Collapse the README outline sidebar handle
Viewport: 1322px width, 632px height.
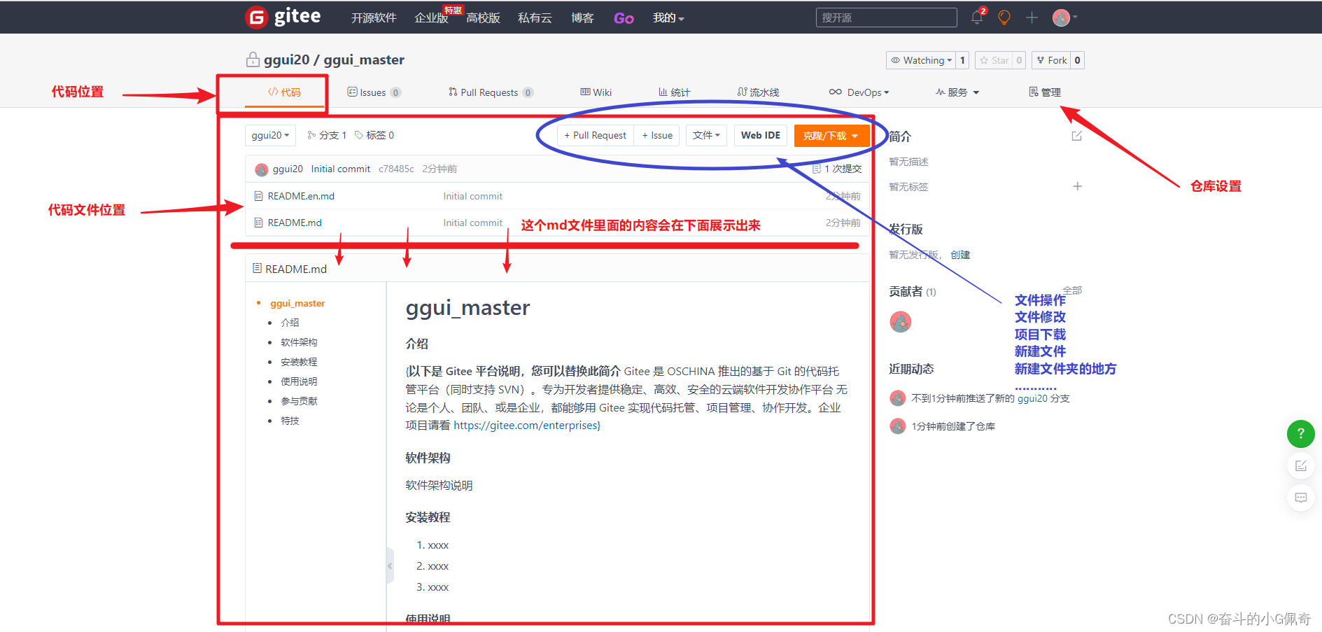coord(390,566)
